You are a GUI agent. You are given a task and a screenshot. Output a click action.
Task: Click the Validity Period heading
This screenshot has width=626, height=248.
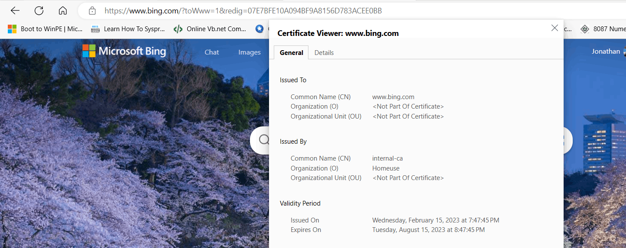300,203
